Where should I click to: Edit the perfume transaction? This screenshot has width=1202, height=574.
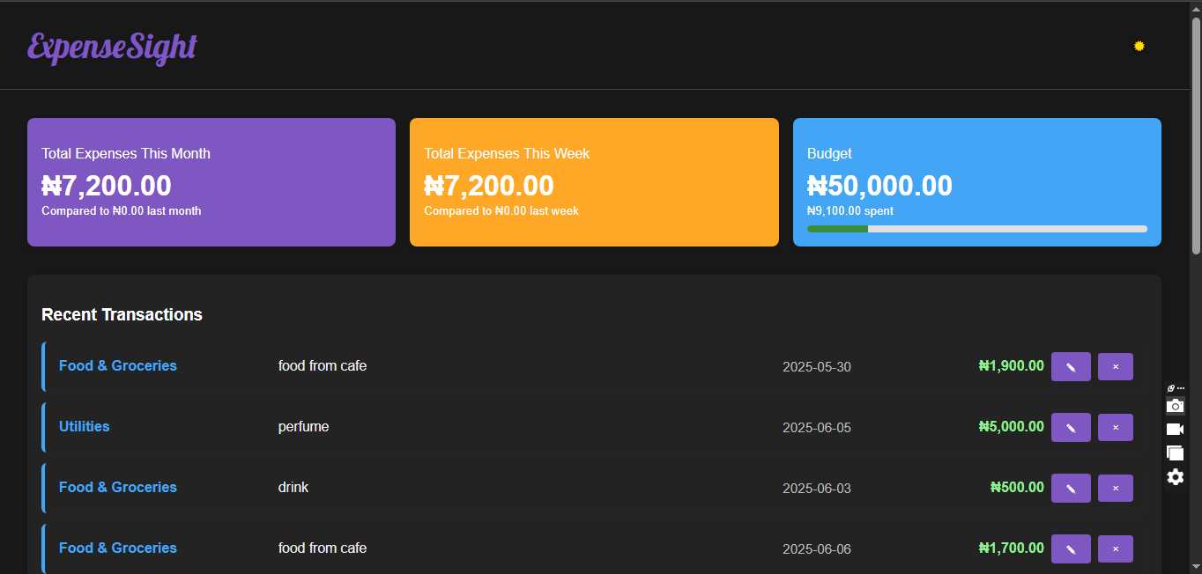coord(1071,428)
